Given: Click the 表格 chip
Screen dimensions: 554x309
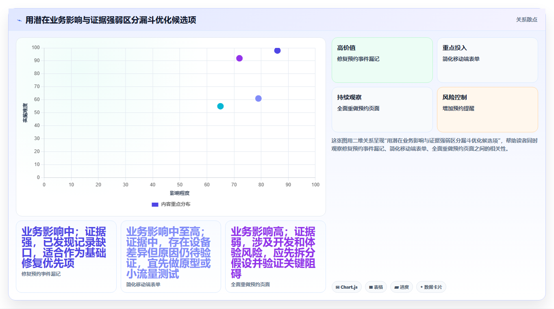Looking at the screenshot, I should [x=376, y=287].
